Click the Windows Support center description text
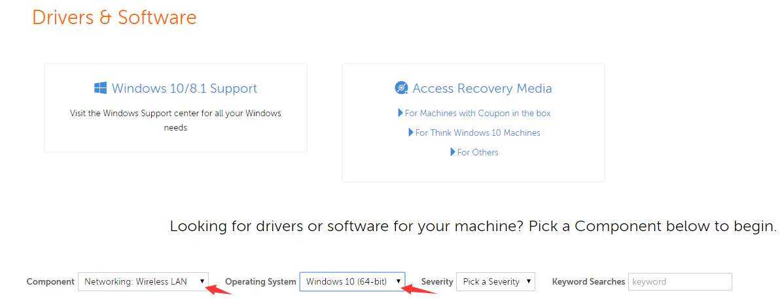Image resolution: width=782 pixels, height=299 pixels. tap(175, 120)
